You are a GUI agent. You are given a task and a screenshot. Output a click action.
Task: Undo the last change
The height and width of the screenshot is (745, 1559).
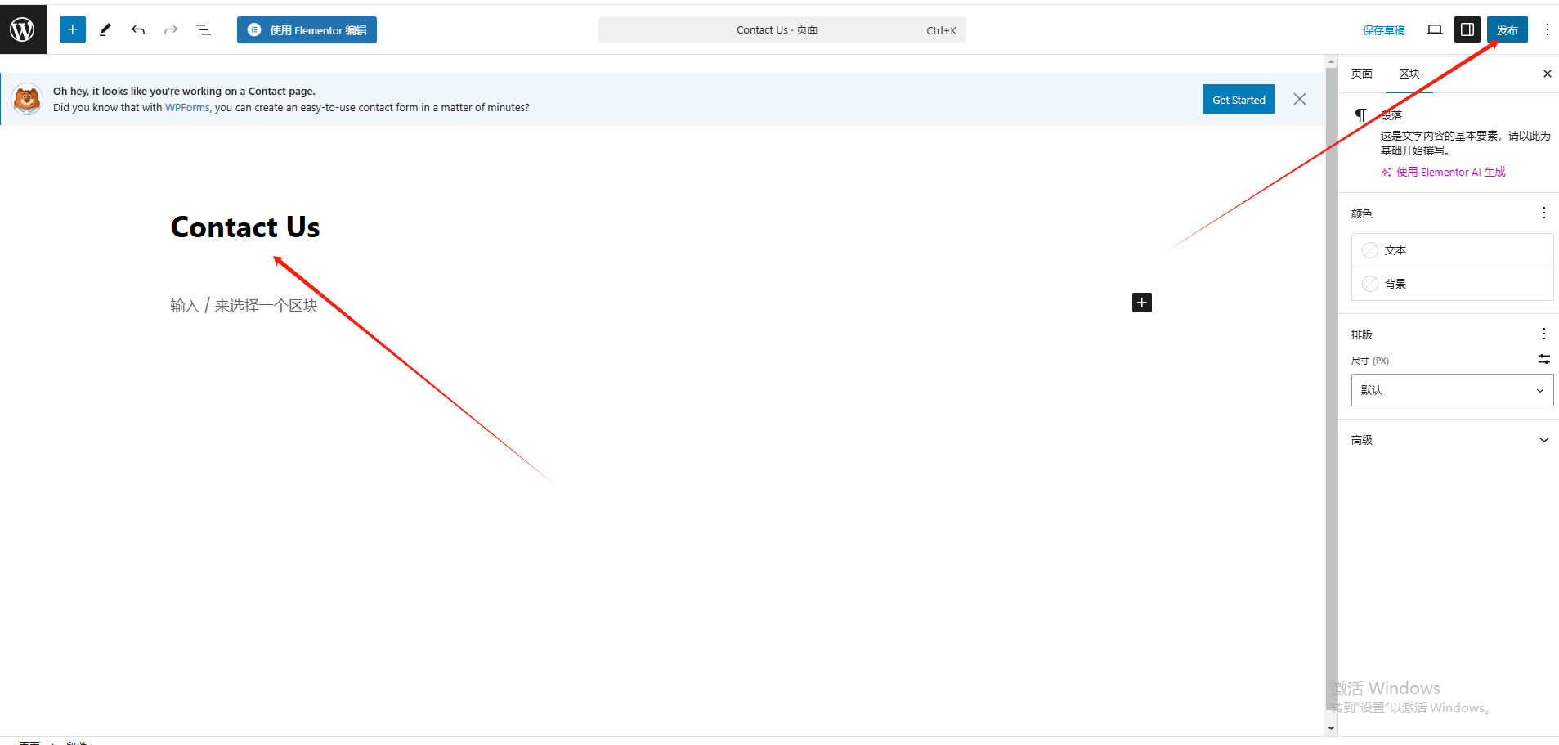pos(138,29)
